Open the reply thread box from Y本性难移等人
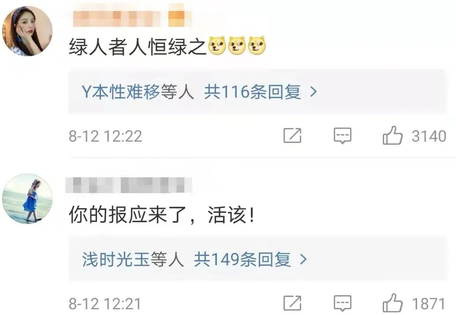Image resolution: width=456 pixels, height=315 pixels. click(258, 92)
